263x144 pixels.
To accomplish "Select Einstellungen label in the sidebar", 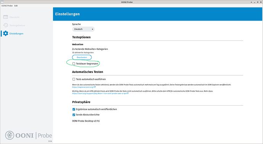I will [x=16, y=33].
